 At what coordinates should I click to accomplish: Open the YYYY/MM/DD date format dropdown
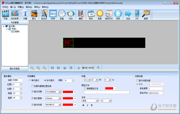(53, 92)
